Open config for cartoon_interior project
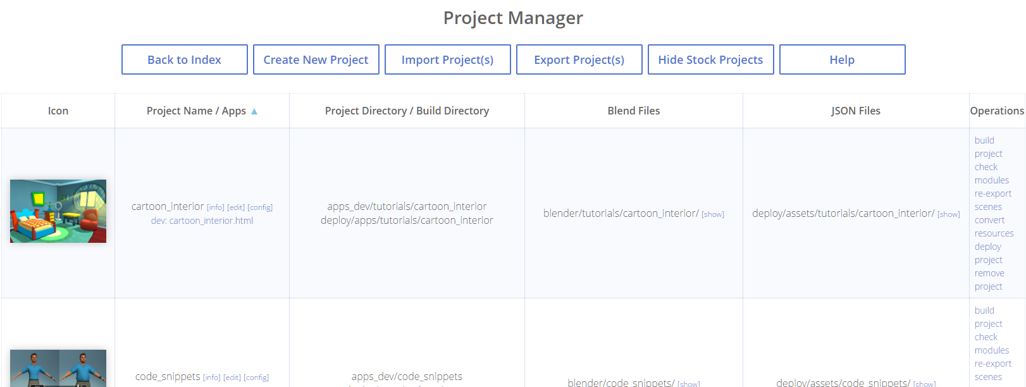The image size is (1026, 387). (x=260, y=207)
